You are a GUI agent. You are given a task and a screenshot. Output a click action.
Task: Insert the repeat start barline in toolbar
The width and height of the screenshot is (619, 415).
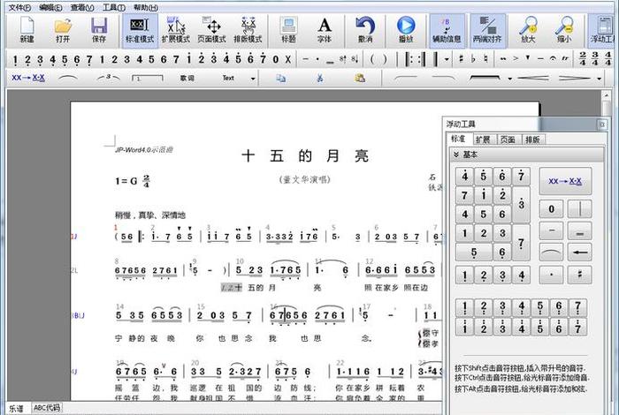pos(409,59)
